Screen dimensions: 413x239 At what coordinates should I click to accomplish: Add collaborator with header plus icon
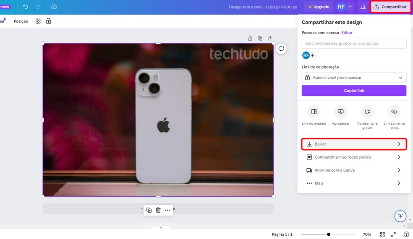pyautogui.click(x=350, y=7)
